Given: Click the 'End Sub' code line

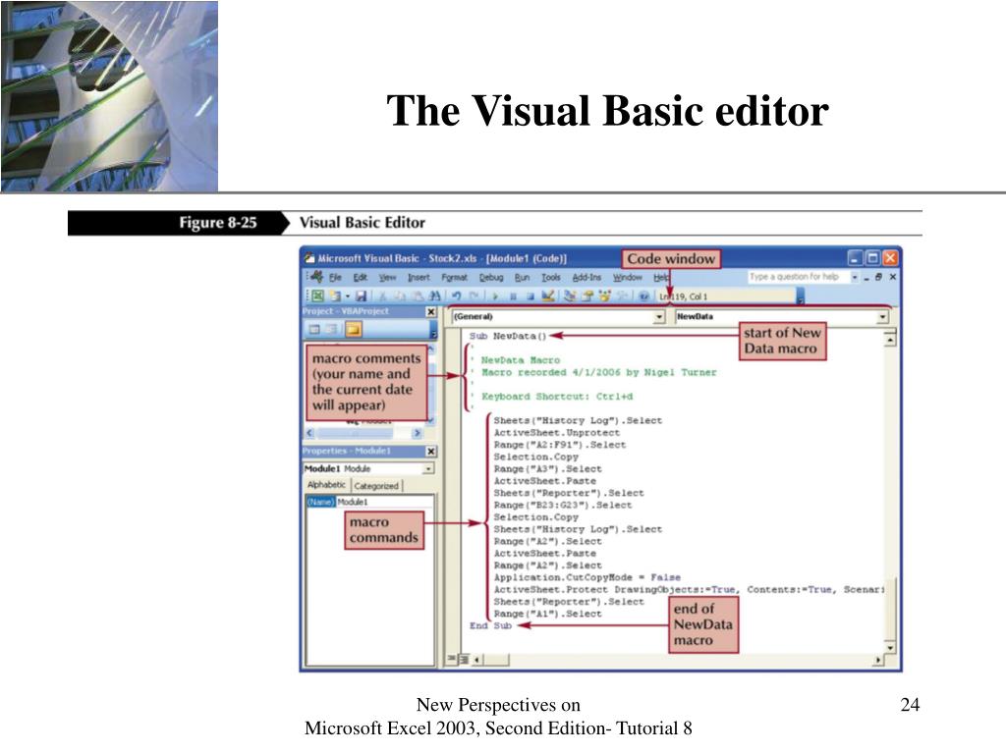Looking at the screenshot, I should click(x=491, y=625).
